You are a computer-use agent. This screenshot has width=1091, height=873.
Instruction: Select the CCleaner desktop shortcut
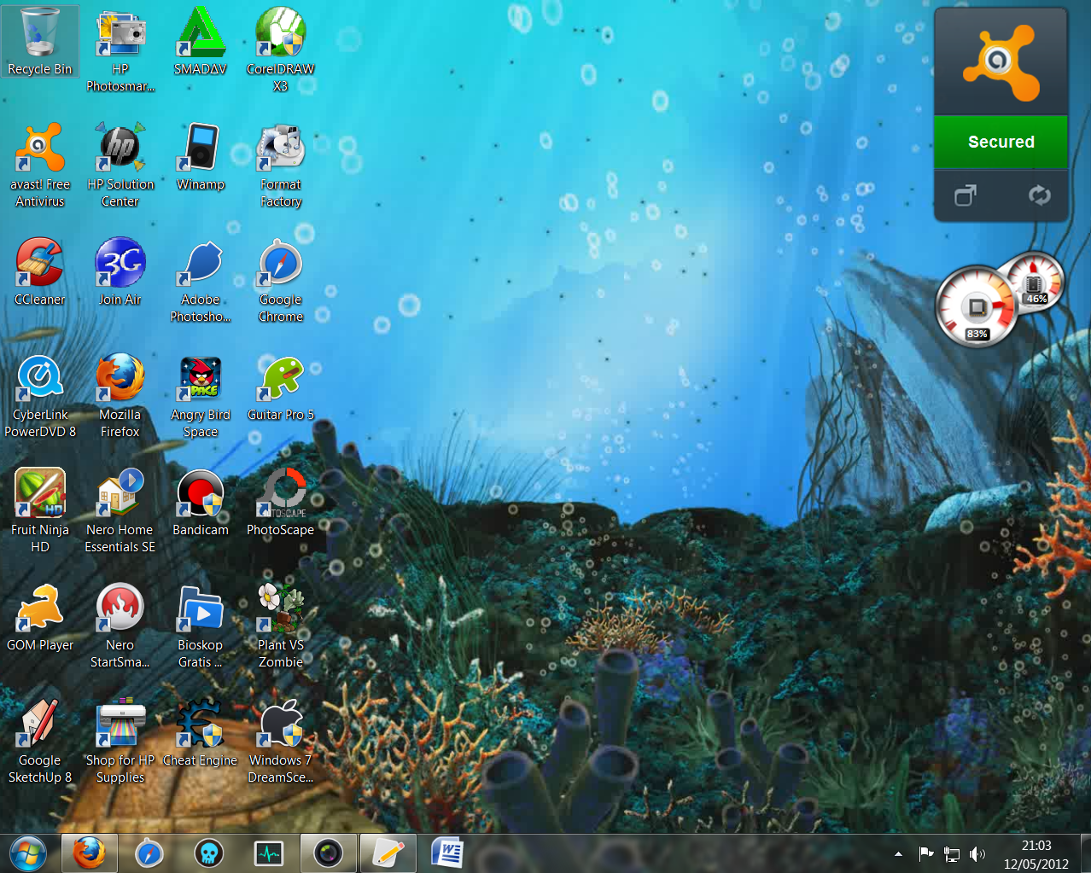pos(39,271)
